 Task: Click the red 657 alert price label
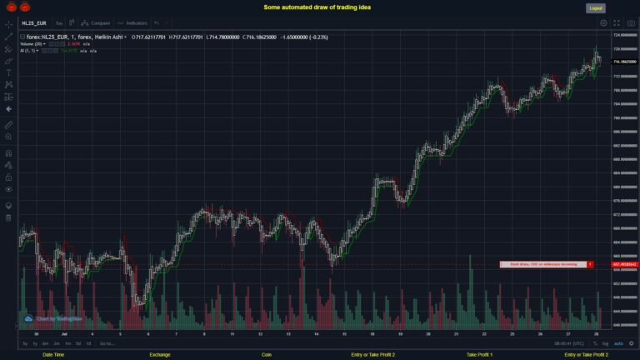[x=625, y=264]
